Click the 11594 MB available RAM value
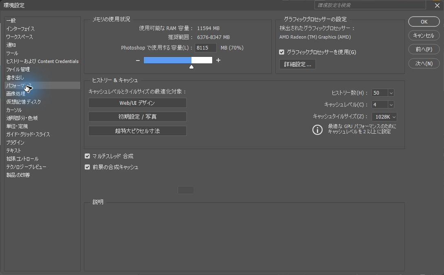Screen dimensions: 444x275 [x=208, y=28]
